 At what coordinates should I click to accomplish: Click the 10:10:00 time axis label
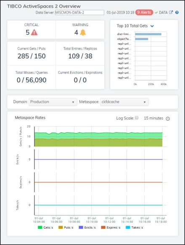pyautogui.click(x=92, y=222)
